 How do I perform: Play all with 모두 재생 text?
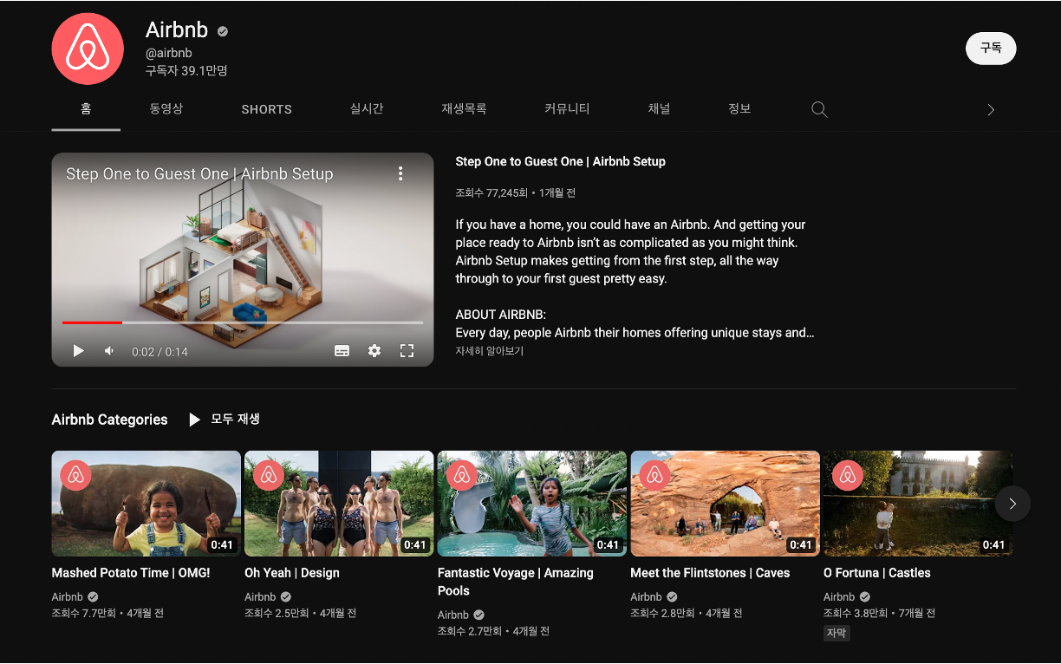coord(236,419)
